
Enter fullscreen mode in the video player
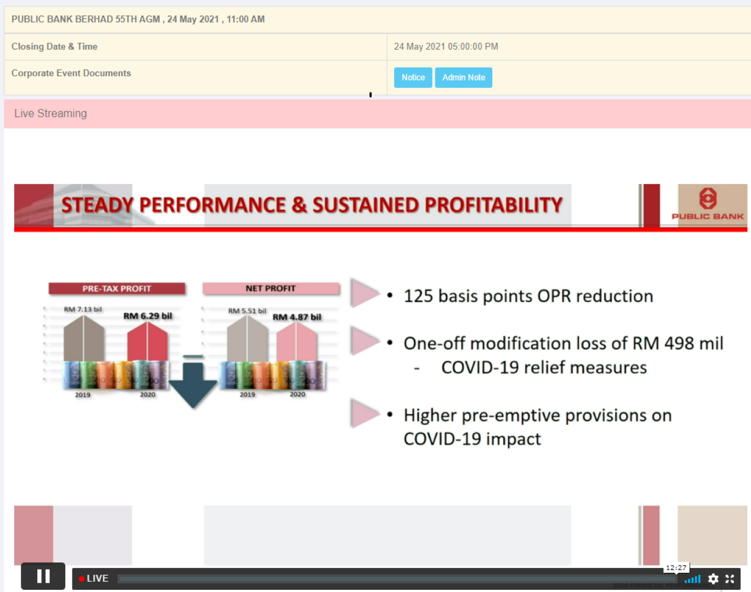730,579
